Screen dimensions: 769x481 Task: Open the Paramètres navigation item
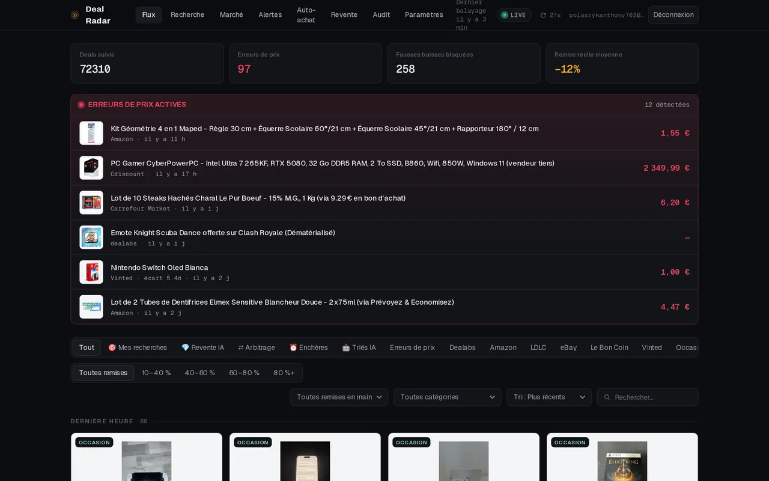tap(424, 15)
